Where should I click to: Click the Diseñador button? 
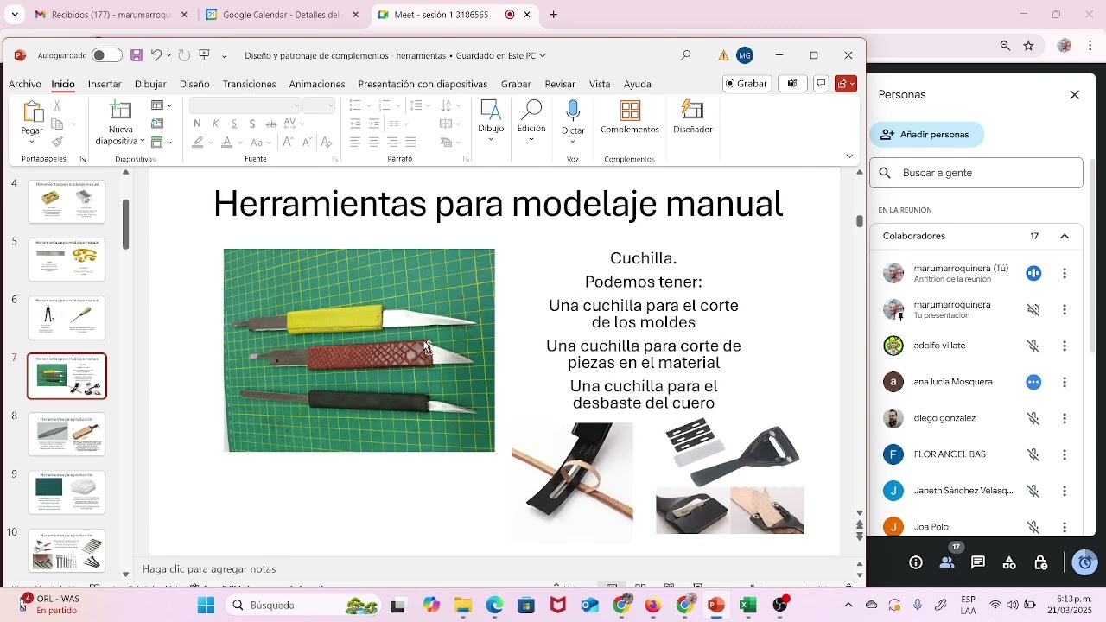(x=693, y=118)
